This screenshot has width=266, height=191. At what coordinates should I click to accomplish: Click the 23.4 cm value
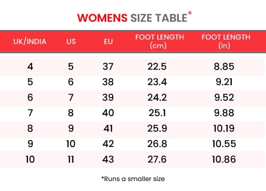157,82
